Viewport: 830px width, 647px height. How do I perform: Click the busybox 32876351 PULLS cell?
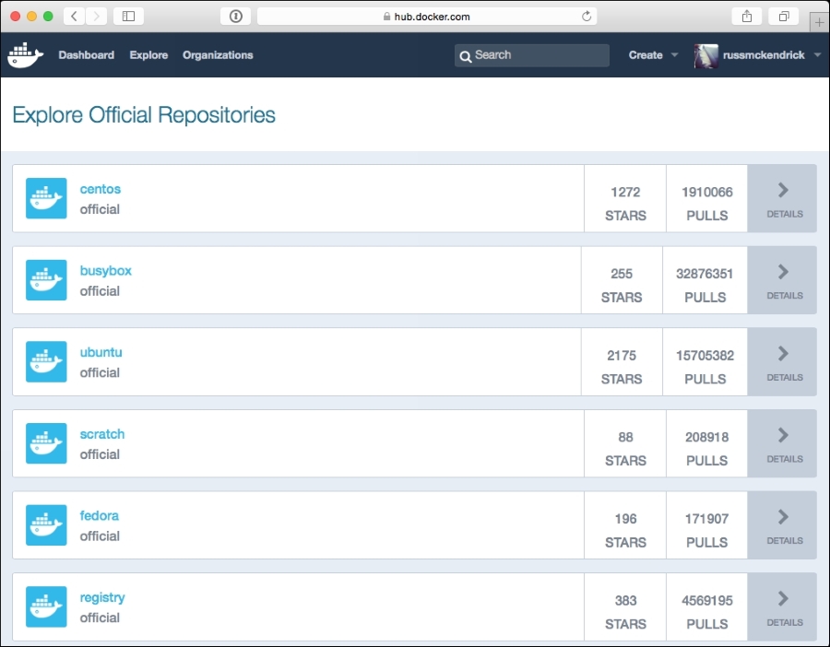click(705, 280)
